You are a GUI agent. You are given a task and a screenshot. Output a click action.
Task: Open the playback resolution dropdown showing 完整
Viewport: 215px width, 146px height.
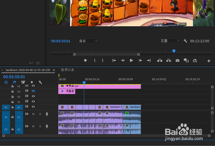coord(169,41)
